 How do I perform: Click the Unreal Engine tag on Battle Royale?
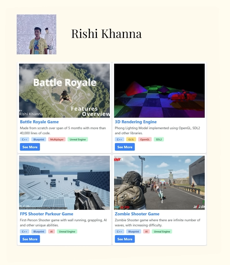pyautogui.click(x=78, y=140)
